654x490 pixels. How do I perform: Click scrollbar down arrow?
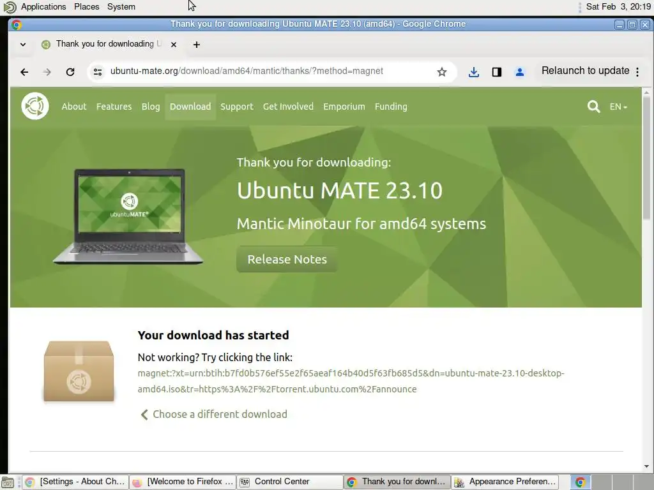pos(646,466)
